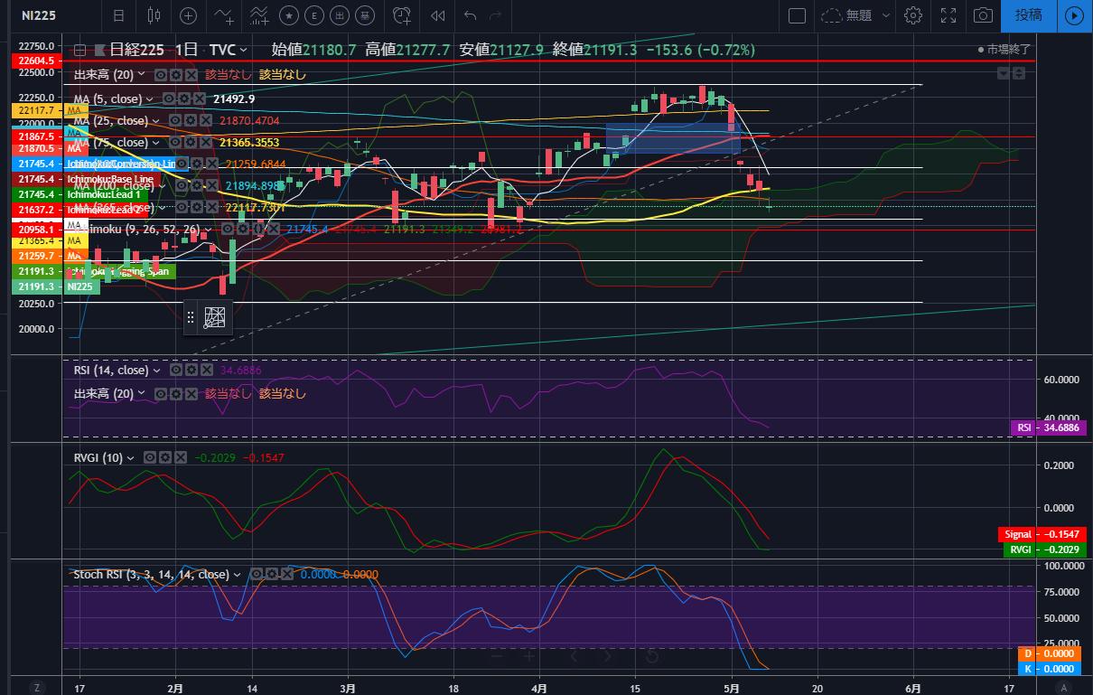Zoom in the chart with plus button
Viewport: 1093px width, 695px height.
click(529, 654)
